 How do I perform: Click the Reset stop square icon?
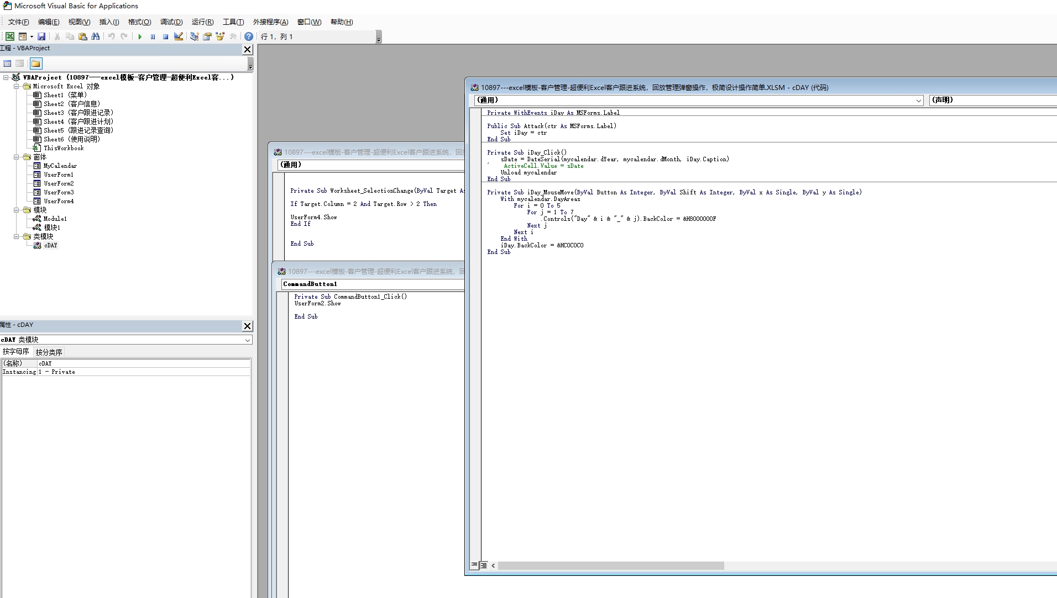[165, 36]
